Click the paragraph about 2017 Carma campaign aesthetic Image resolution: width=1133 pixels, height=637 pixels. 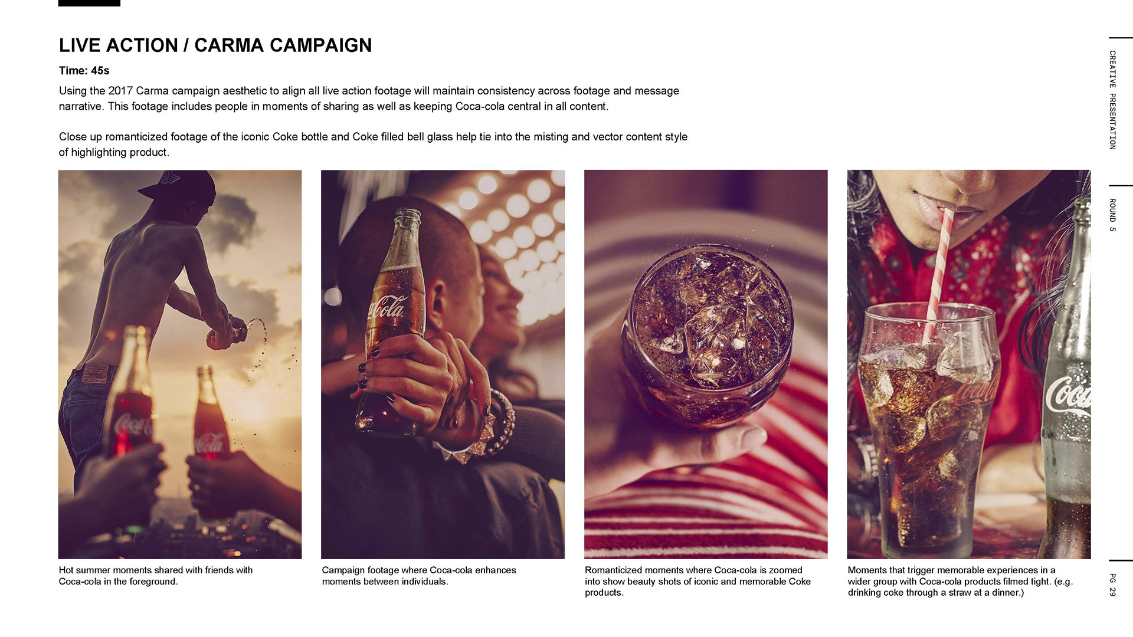[x=369, y=98]
